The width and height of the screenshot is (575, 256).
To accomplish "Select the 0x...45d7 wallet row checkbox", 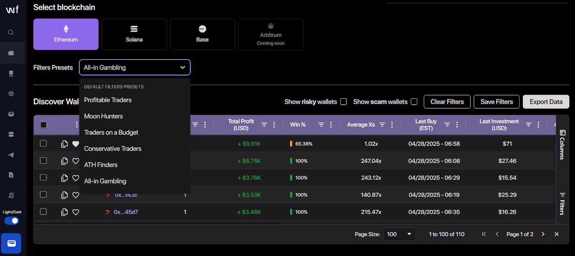I will tap(43, 212).
